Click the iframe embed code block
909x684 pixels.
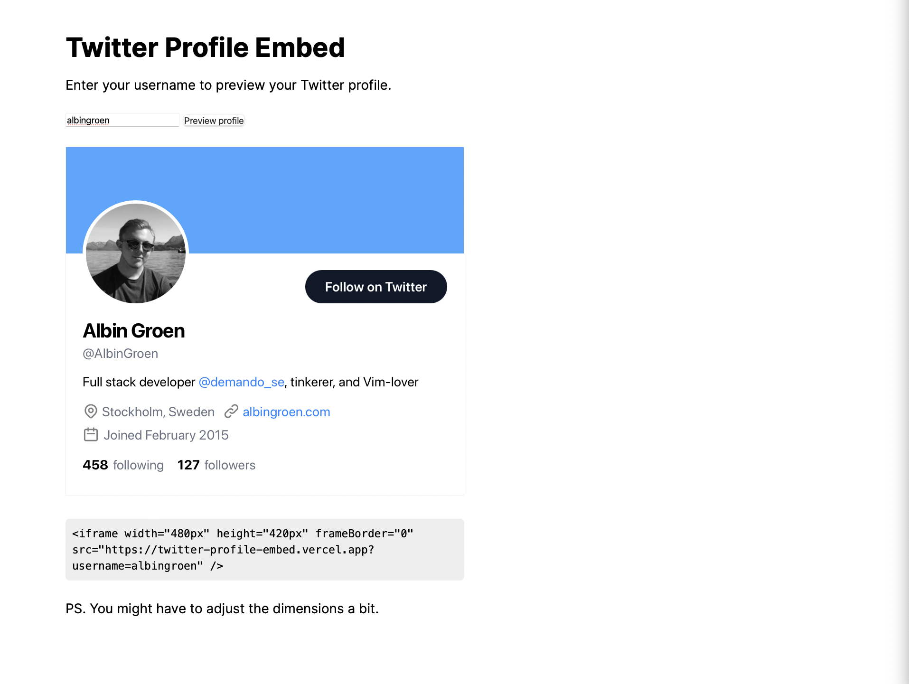tap(264, 549)
